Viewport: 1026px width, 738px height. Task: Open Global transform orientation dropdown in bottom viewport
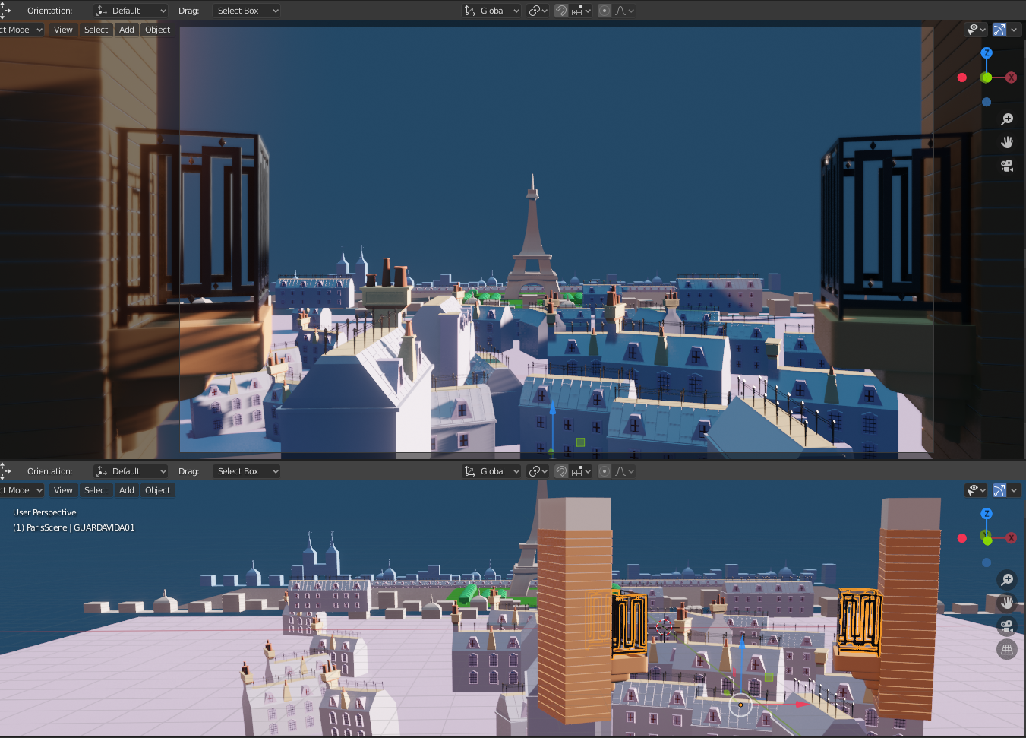pyautogui.click(x=491, y=471)
